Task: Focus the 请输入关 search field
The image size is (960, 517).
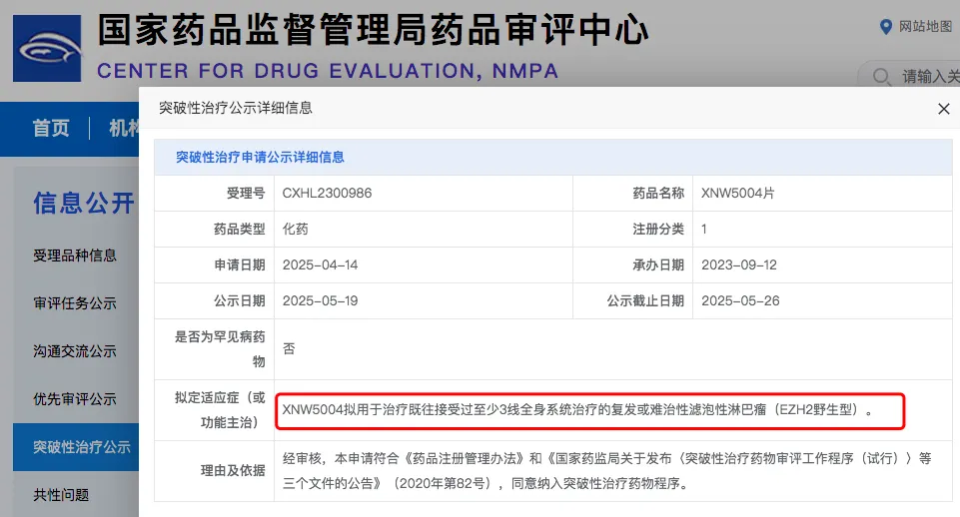Action: (x=909, y=77)
